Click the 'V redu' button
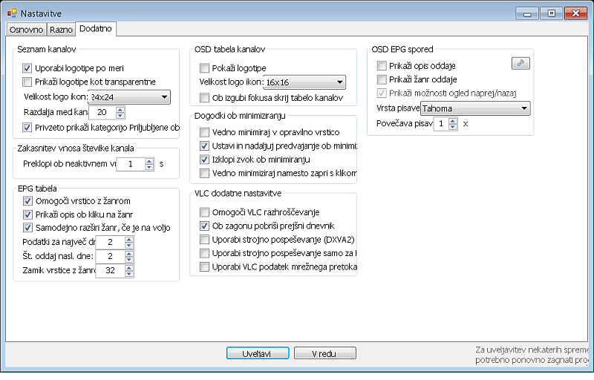The image size is (594, 380). coord(324,353)
